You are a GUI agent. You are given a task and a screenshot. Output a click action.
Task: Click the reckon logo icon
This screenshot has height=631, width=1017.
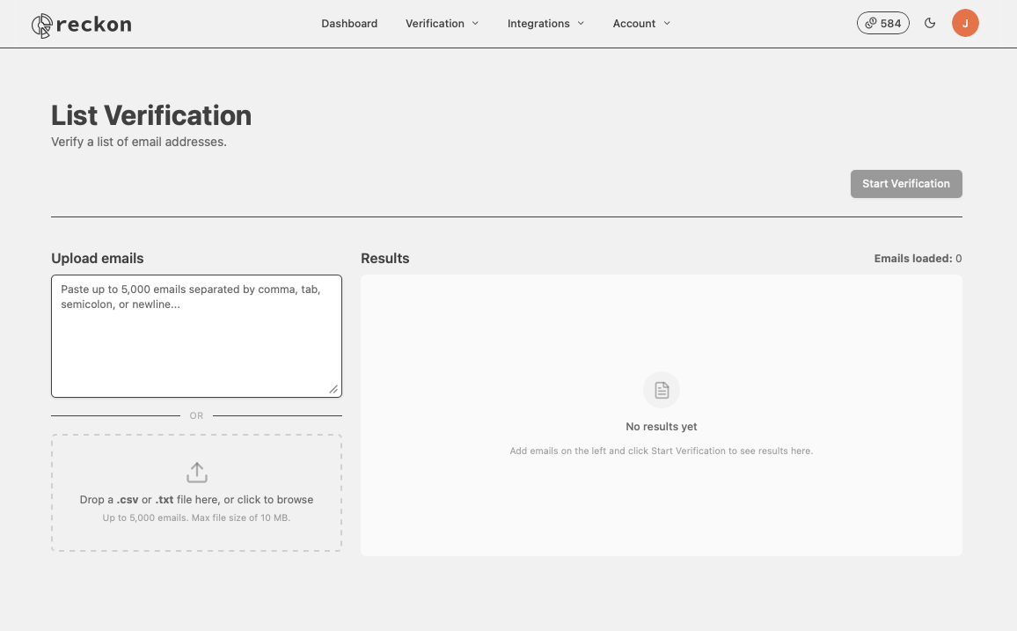click(x=42, y=26)
